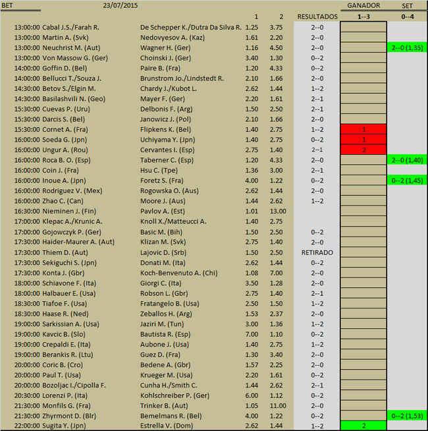Select Flipkens K. (Bel) cell
This screenshot has width=428, height=431.
pyautogui.click(x=166, y=129)
